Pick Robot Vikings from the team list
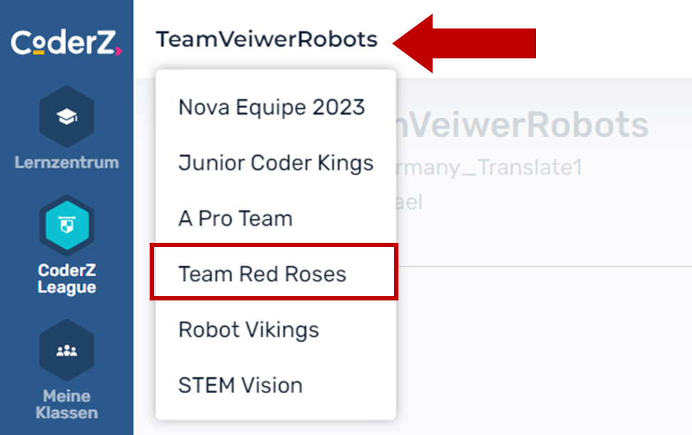 click(x=249, y=330)
